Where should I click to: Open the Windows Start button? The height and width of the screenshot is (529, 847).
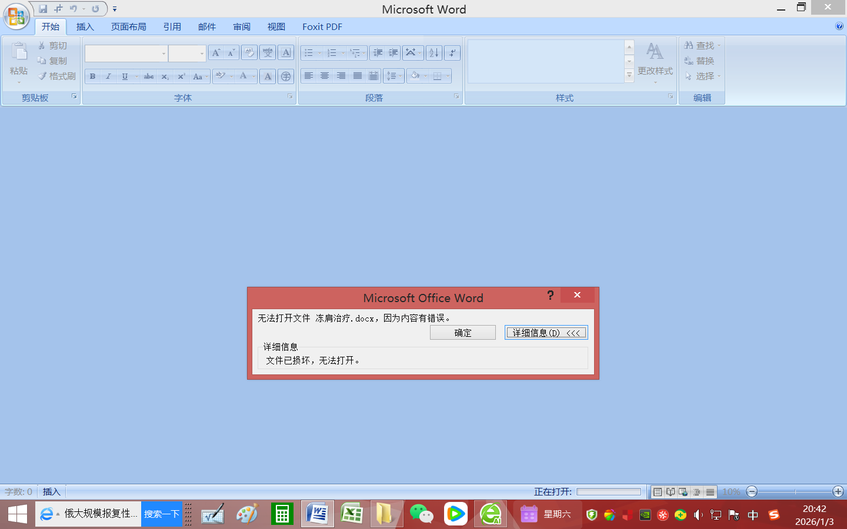[18, 514]
